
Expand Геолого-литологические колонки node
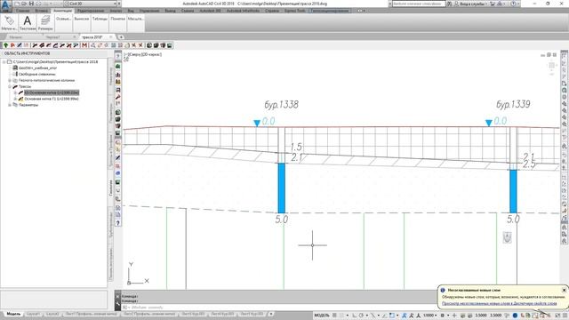click(x=10, y=80)
